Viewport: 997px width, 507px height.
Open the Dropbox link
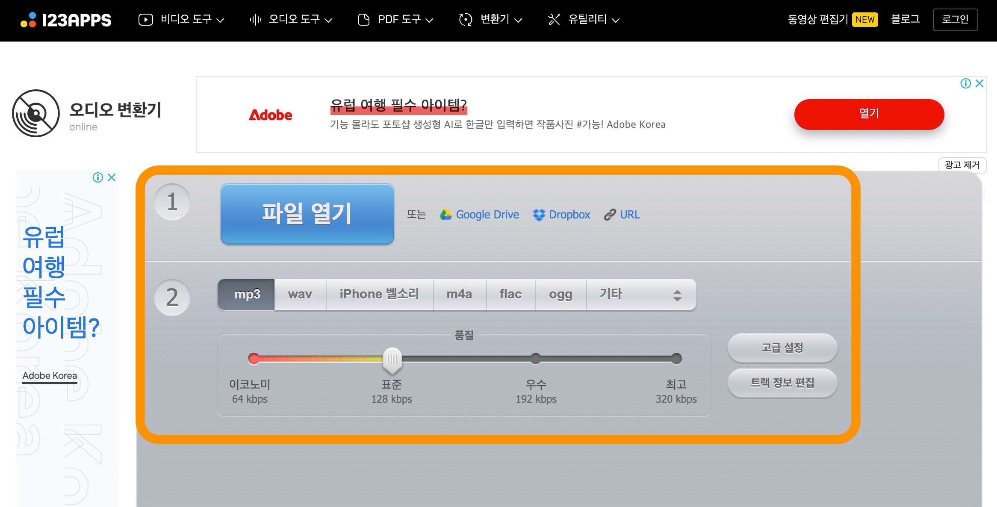coord(569,215)
